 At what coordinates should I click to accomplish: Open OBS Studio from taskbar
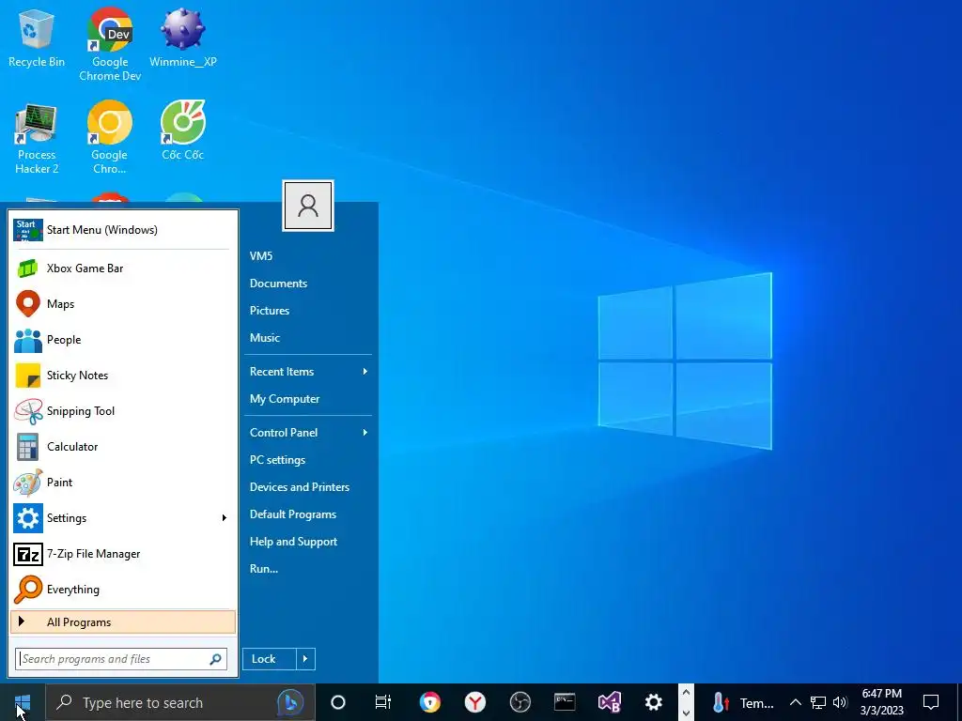point(520,702)
